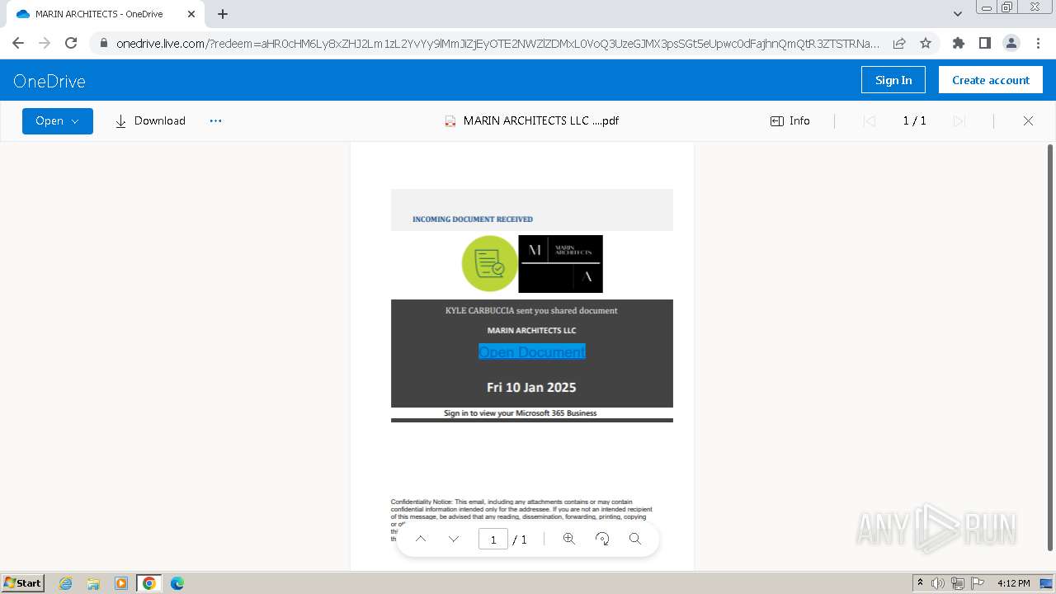Go to previous PDF page up arrow
1056x594 pixels.
pyautogui.click(x=421, y=539)
